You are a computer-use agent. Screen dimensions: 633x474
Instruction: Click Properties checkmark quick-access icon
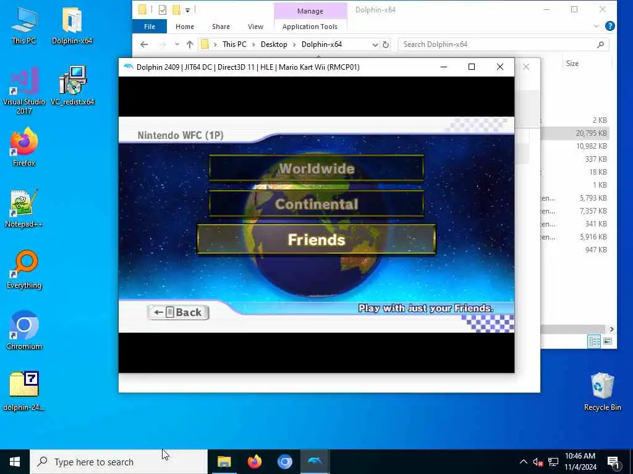click(x=163, y=10)
